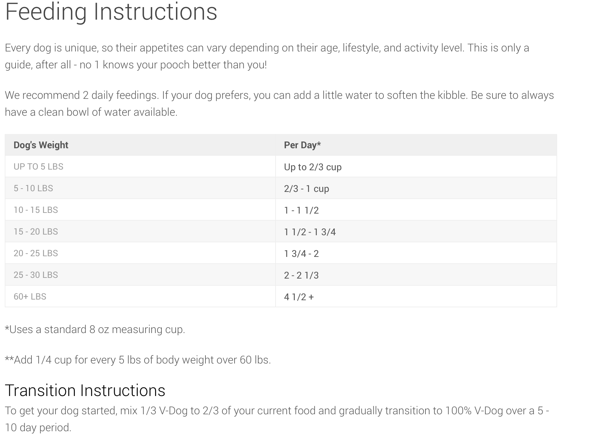
Task: Select the 10 - 15 LBS cell
Action: [x=36, y=210]
